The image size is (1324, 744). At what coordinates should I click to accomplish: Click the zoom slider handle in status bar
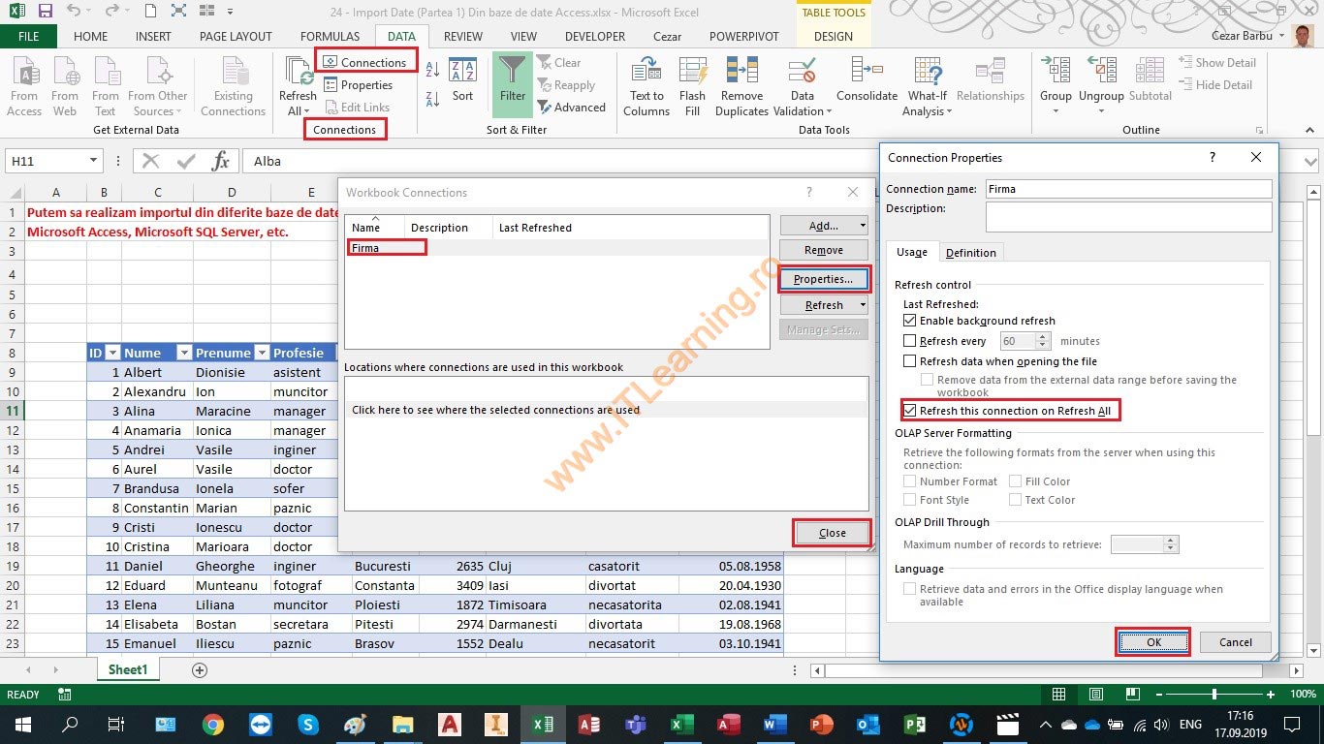1214,695
